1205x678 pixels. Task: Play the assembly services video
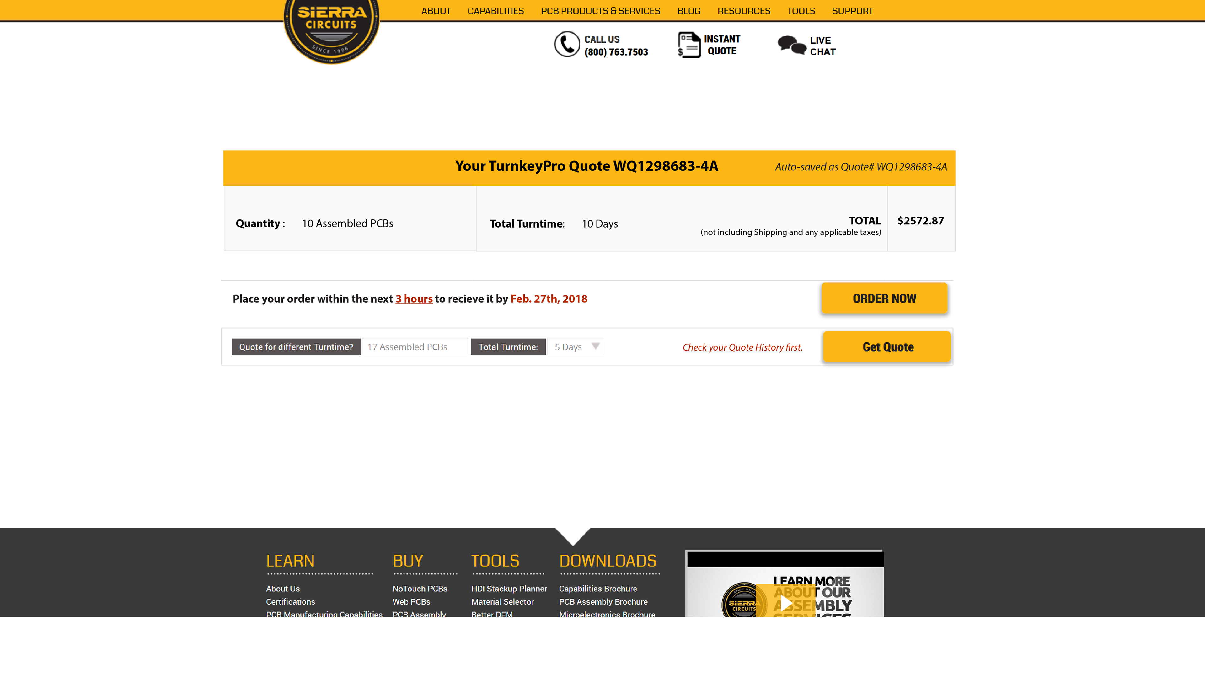pyautogui.click(x=786, y=603)
